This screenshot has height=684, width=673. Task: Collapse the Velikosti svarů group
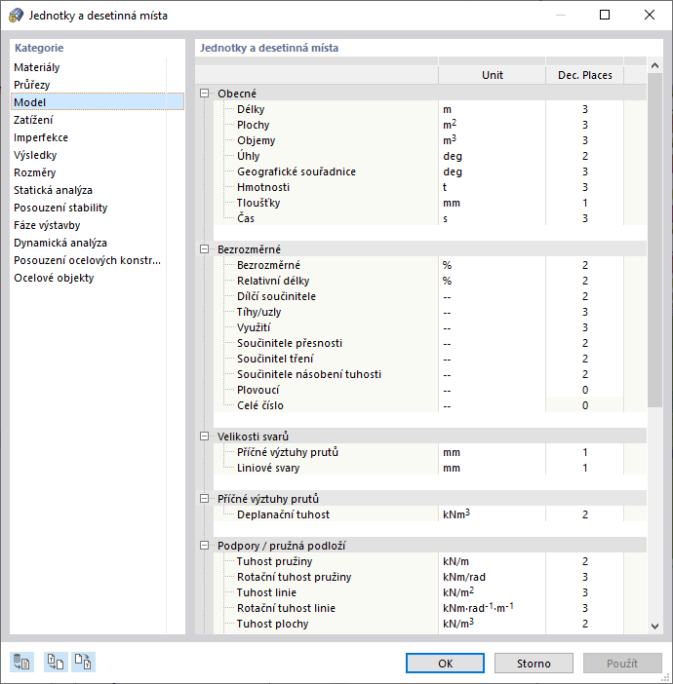204,437
